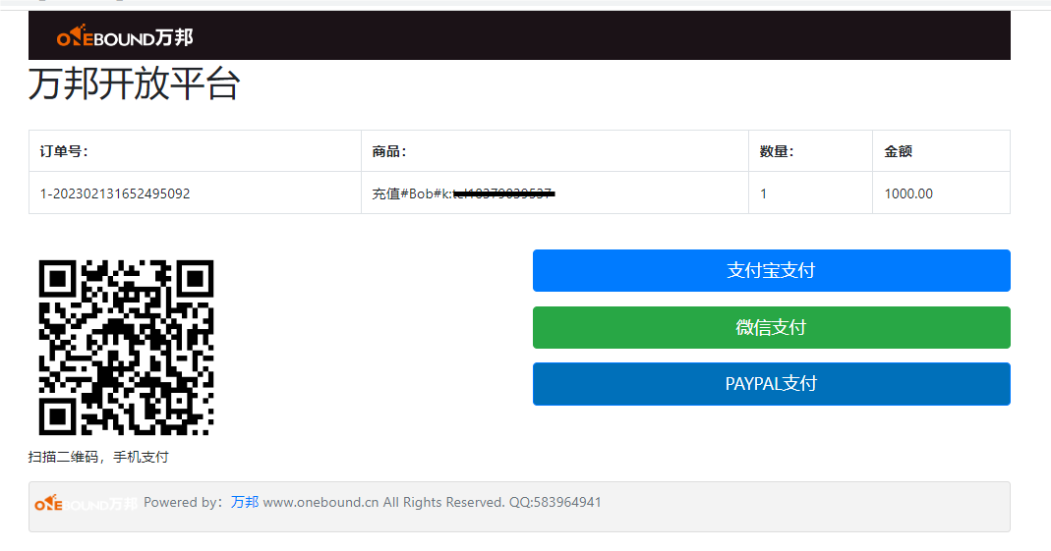
Task: Click the 金额 column header
Action: tap(898, 151)
